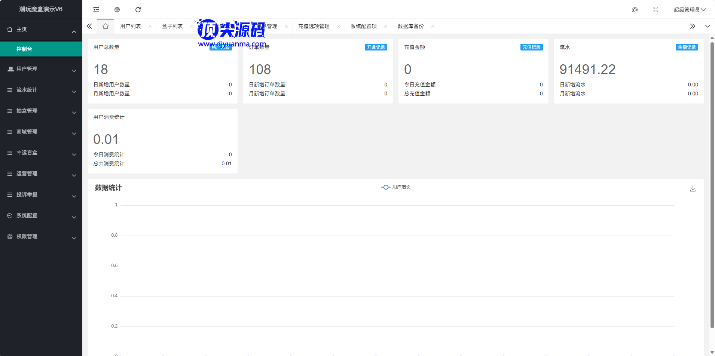Close the 用户列表 tab
The image size is (715, 356).
pyautogui.click(x=150, y=26)
